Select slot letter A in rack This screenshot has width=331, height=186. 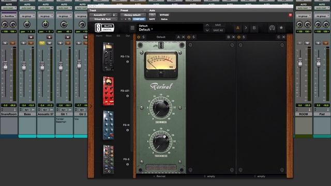point(178,37)
